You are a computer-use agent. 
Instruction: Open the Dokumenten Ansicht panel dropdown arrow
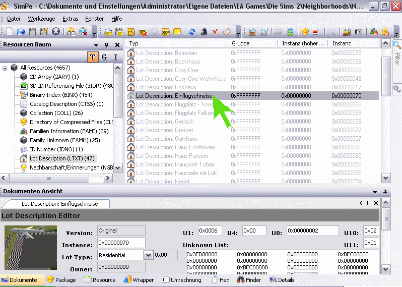click(374, 192)
